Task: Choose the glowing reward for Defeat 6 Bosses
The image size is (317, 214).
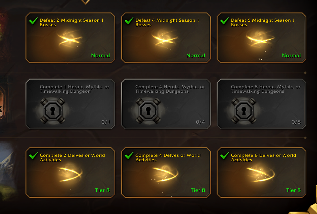Action: point(260,39)
